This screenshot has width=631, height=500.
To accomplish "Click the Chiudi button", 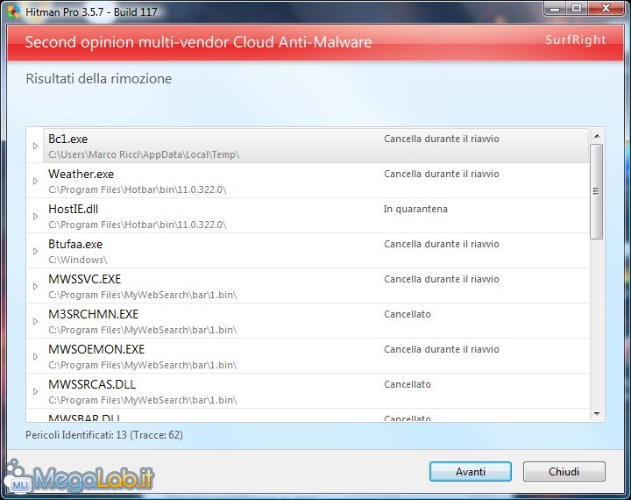I will coord(564,471).
